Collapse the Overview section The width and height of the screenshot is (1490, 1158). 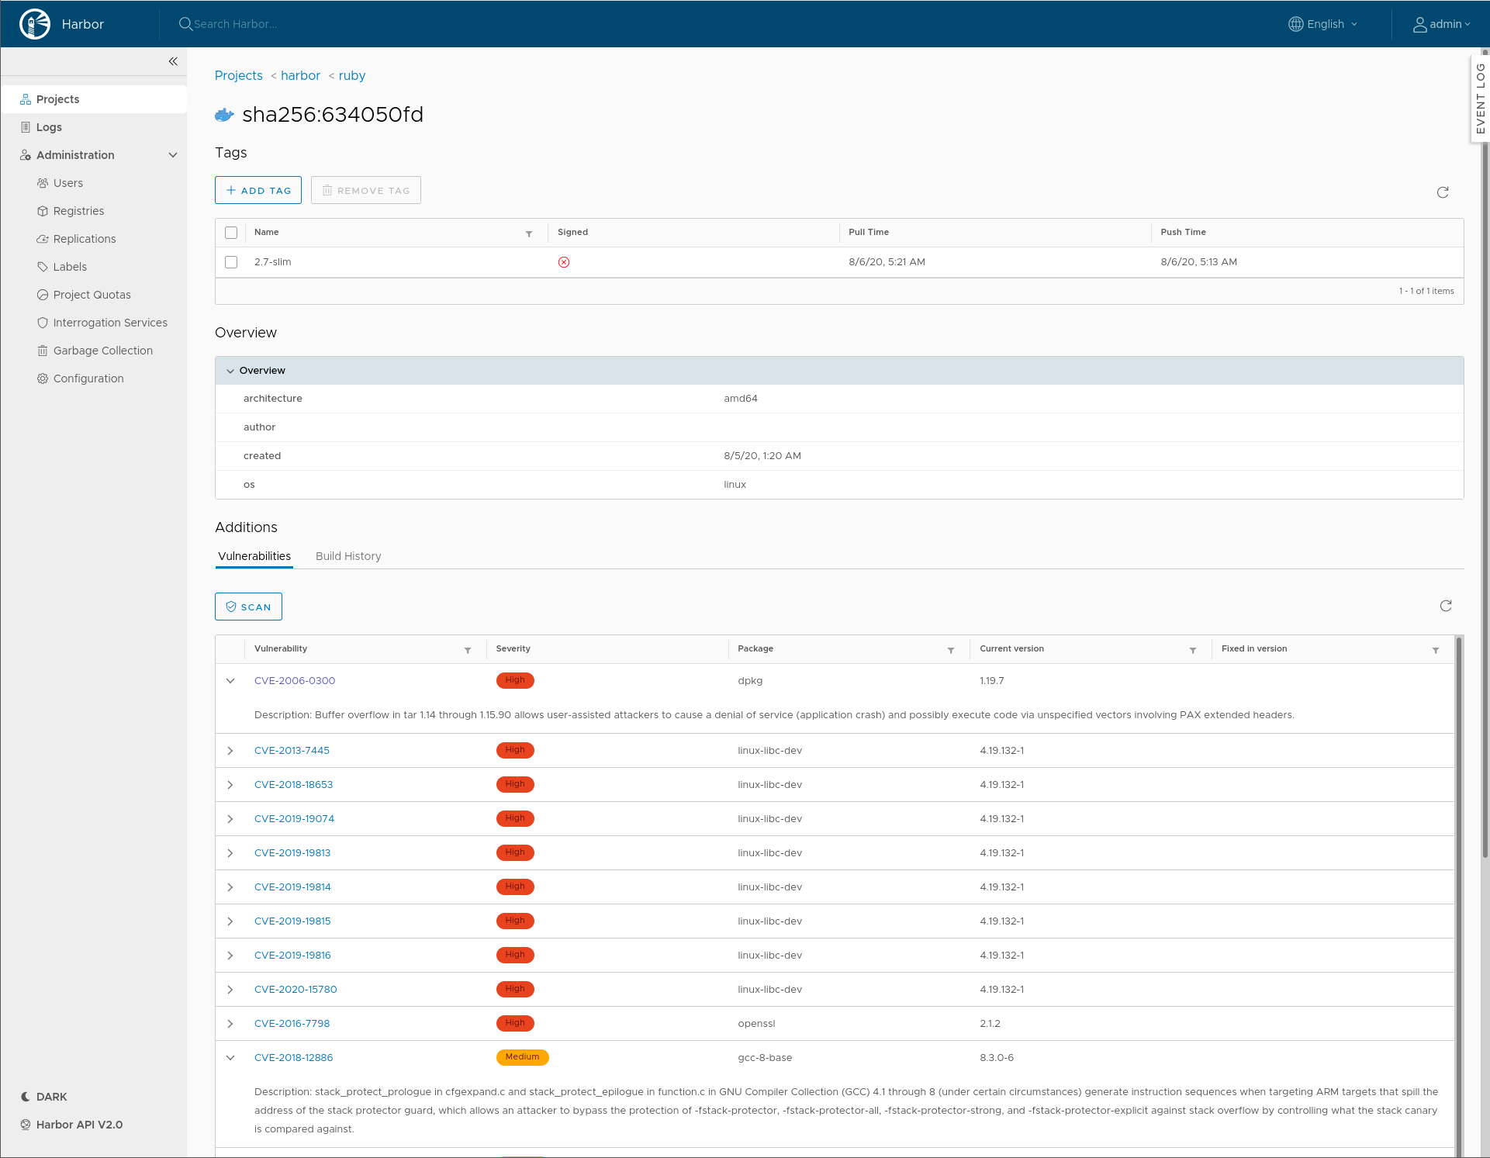tap(230, 371)
